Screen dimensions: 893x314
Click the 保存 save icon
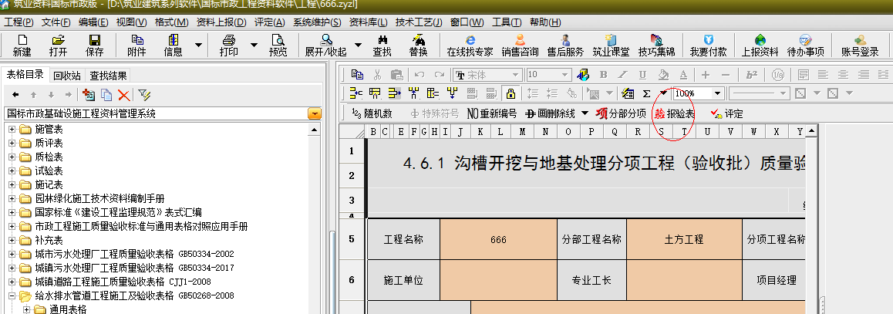point(95,45)
